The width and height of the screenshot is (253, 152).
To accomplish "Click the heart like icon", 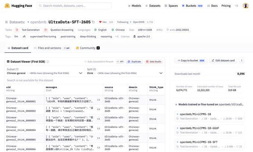I will (x=100, y=22).
